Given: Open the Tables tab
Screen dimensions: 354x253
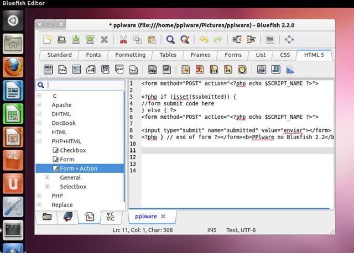Looking at the screenshot, I should (x=168, y=55).
